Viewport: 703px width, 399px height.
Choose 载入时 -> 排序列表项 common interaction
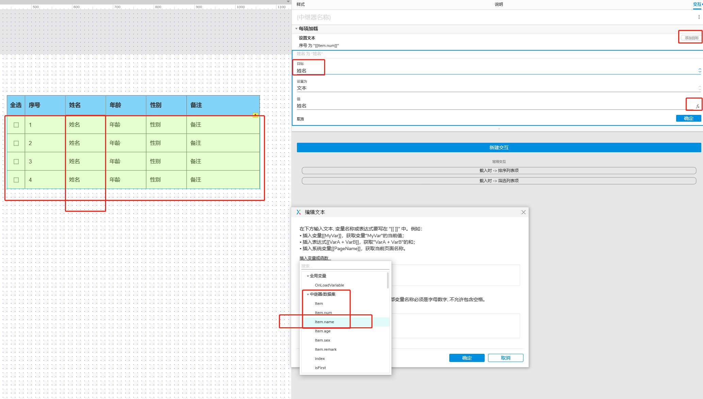point(499,171)
